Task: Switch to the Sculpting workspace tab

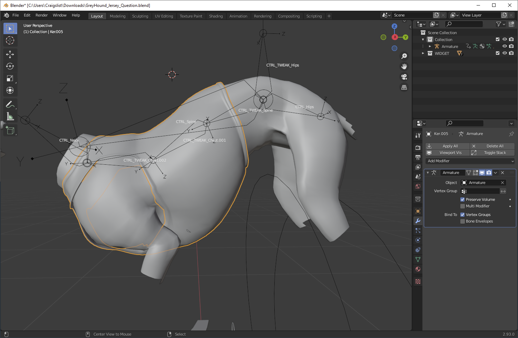Action: (x=140, y=16)
